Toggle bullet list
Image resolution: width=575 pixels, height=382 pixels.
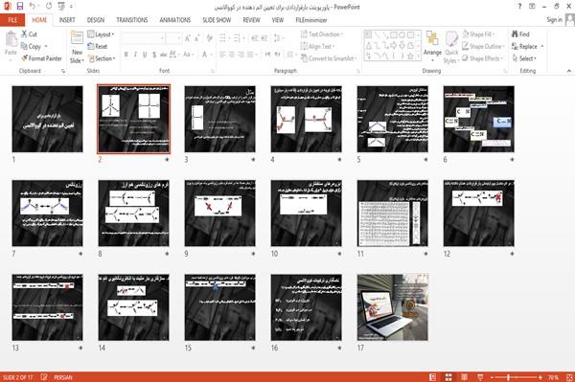pyautogui.click(x=223, y=37)
